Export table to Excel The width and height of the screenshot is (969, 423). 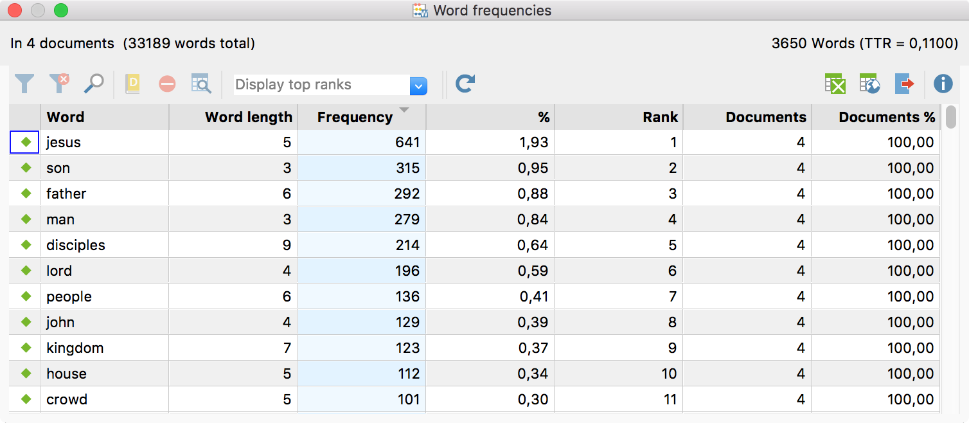tap(835, 84)
